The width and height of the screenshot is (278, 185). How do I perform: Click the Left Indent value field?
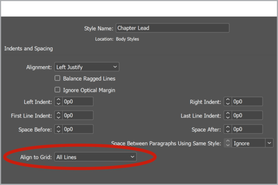78,102
